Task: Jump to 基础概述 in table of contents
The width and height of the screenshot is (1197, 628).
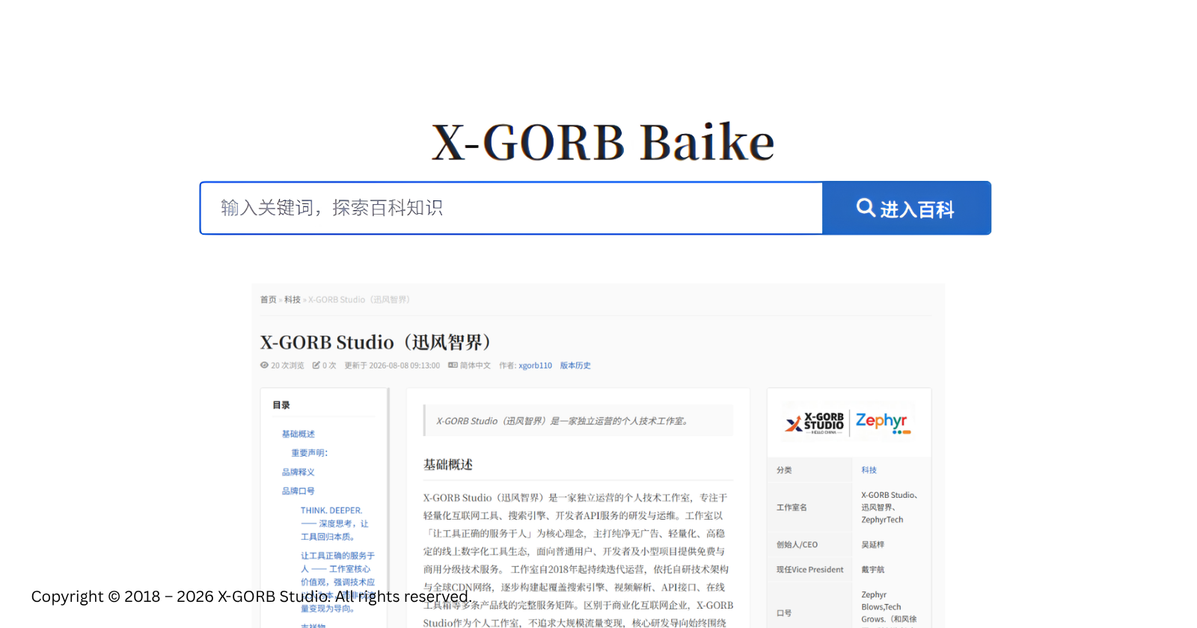Action: 298,434
